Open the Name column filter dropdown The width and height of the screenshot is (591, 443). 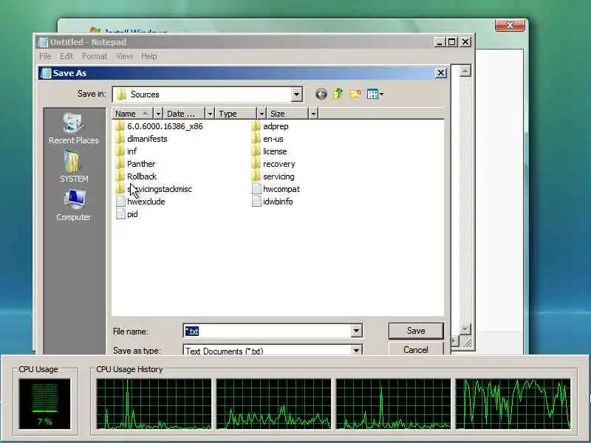click(x=158, y=114)
